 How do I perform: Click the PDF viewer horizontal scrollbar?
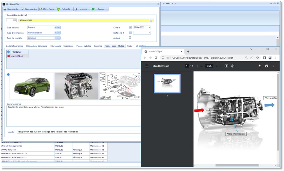[237, 165]
